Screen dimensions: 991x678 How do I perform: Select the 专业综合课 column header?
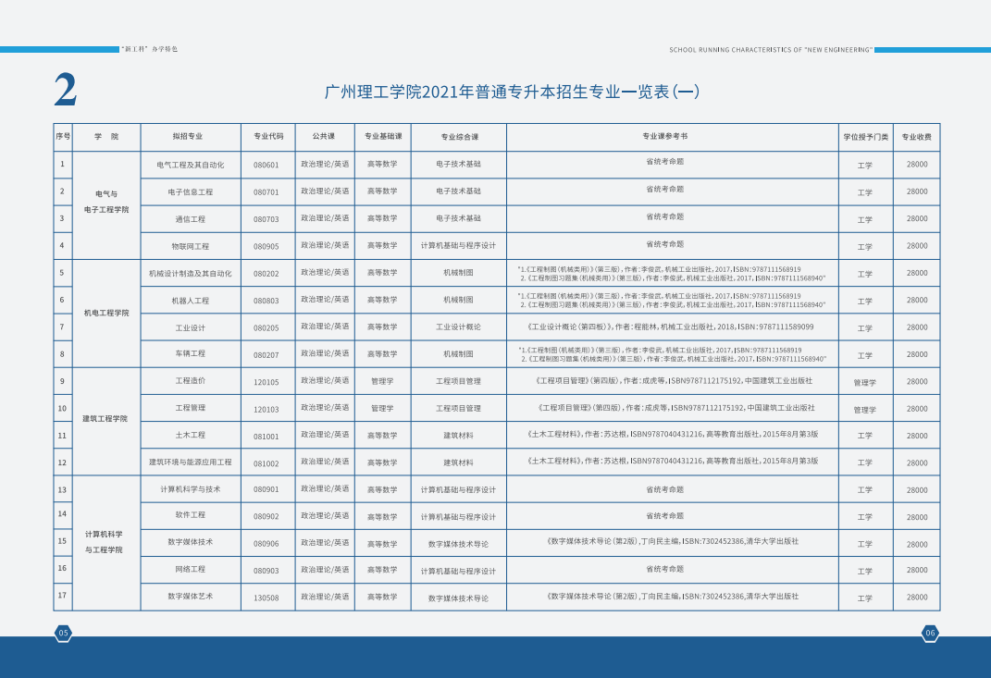460,137
